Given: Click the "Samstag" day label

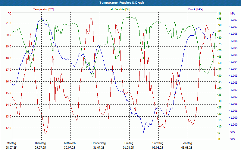Looking at the screenshot, I should coord(158,143).
